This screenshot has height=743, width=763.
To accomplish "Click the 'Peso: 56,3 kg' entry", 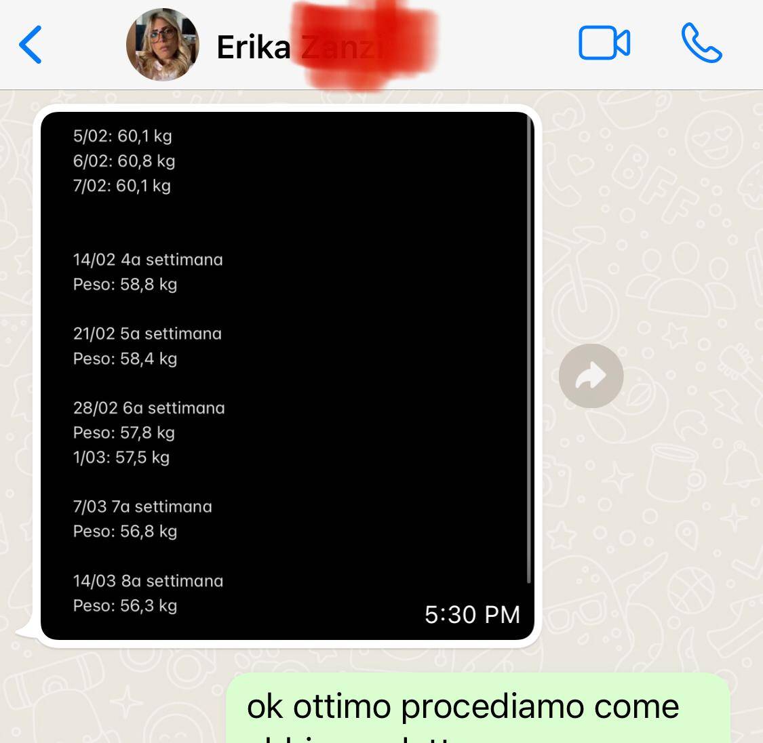I will point(125,606).
